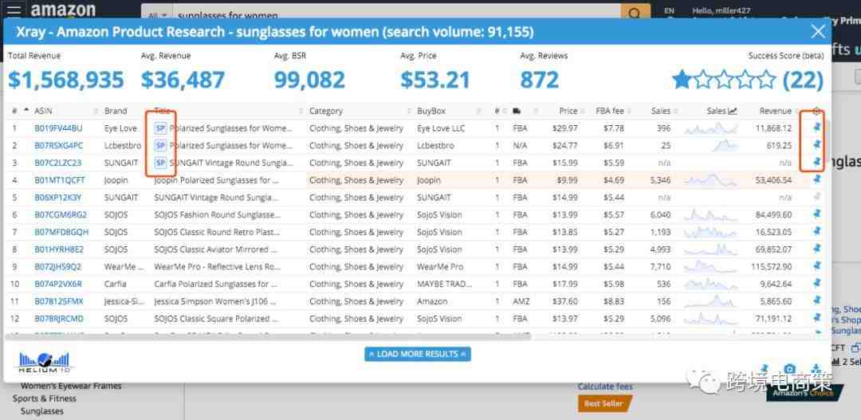The height and width of the screenshot is (420, 861).
Task: Take screenshot with camera icon
Action: click(x=789, y=369)
